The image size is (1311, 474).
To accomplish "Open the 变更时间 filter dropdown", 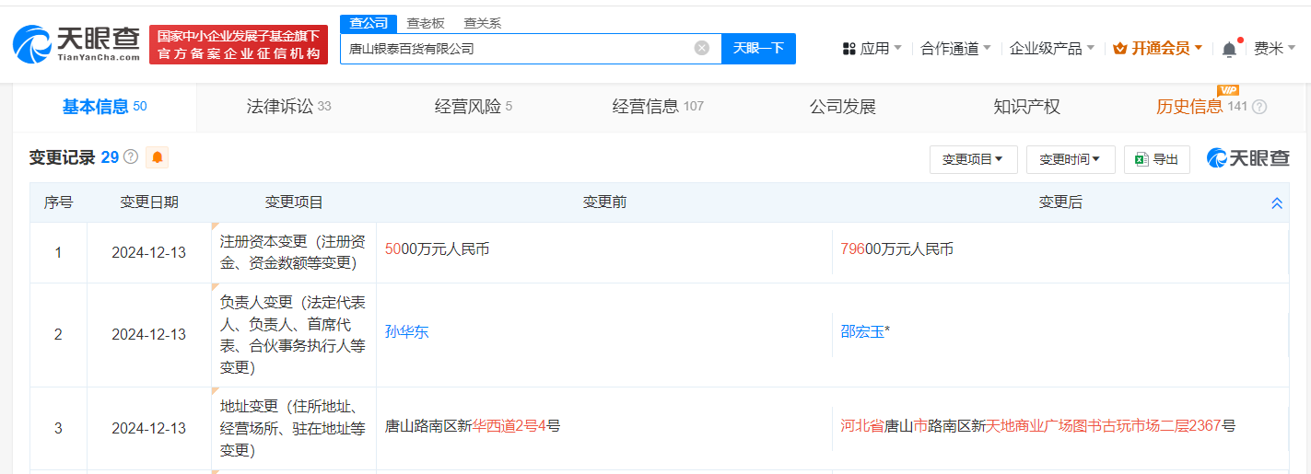I will (x=1071, y=159).
